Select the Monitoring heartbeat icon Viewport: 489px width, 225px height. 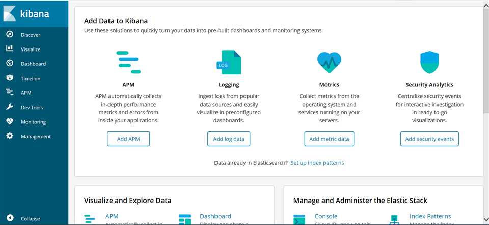(10, 121)
